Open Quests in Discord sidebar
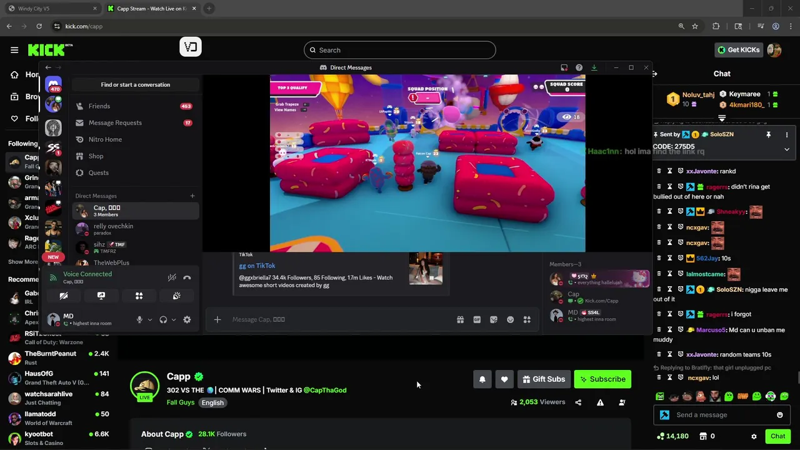The height and width of the screenshot is (450, 800). [x=135, y=173]
